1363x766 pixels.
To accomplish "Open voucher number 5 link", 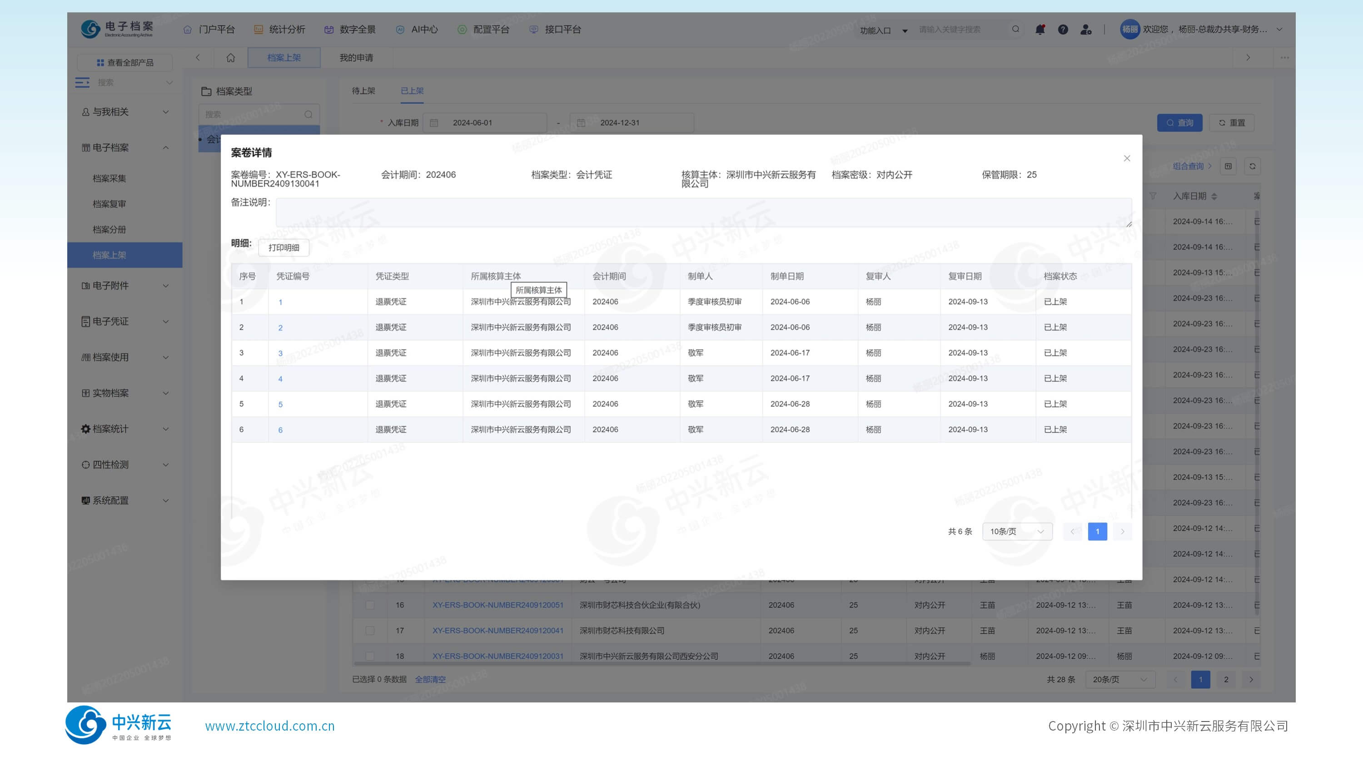I will pyautogui.click(x=280, y=405).
